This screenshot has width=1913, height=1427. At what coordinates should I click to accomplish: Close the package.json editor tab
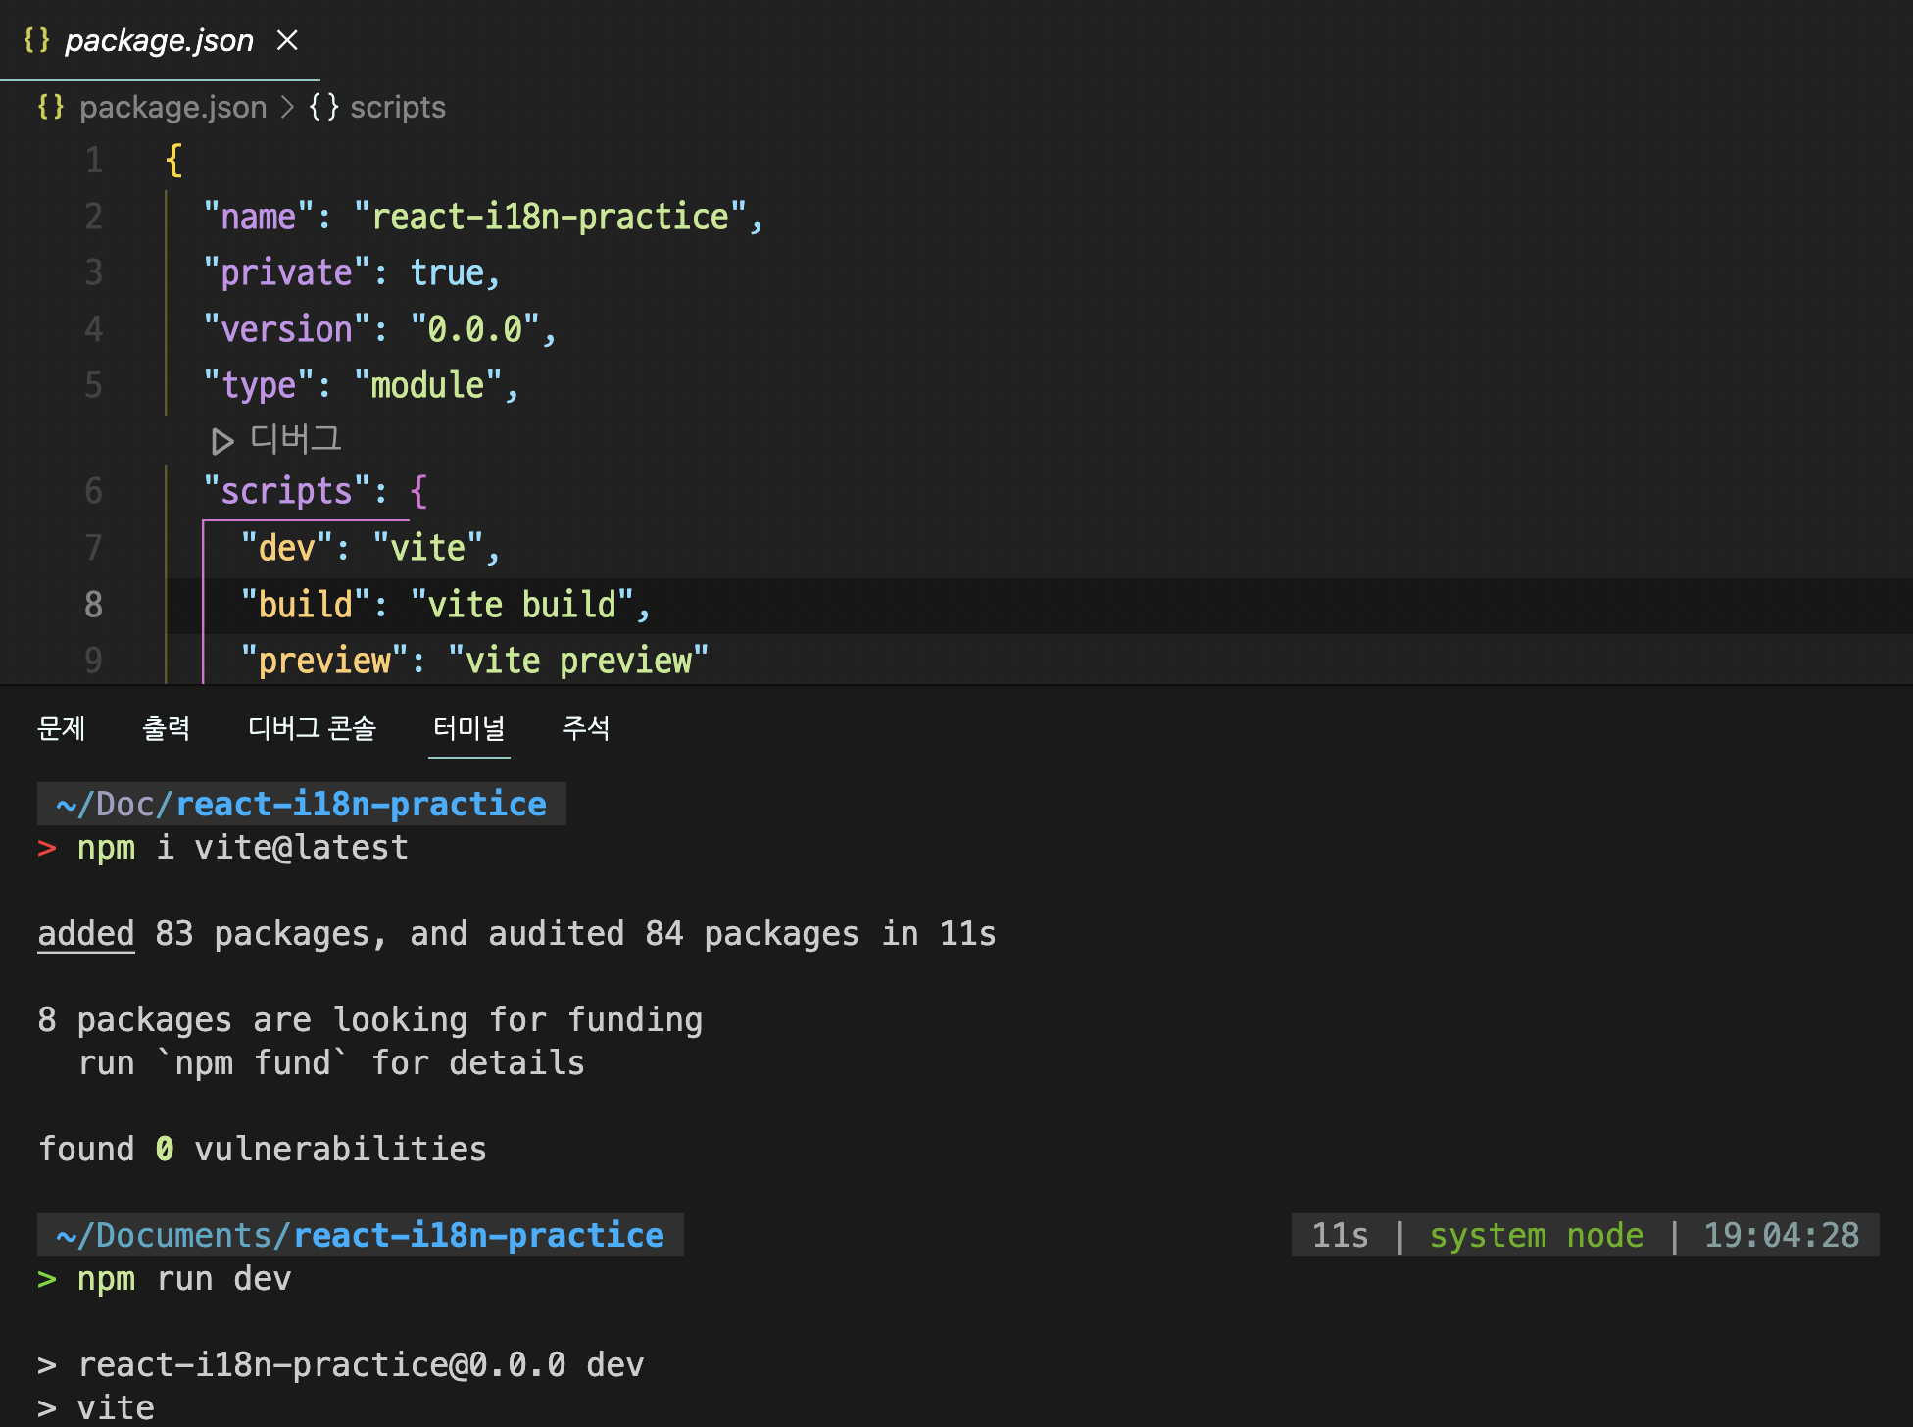tap(287, 40)
